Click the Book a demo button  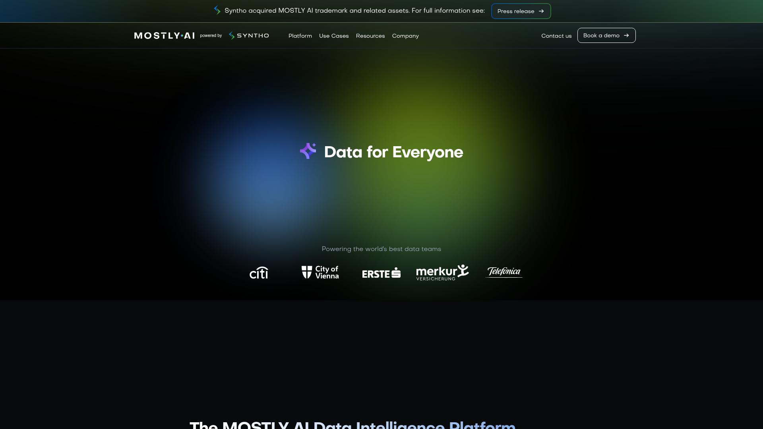[606, 35]
